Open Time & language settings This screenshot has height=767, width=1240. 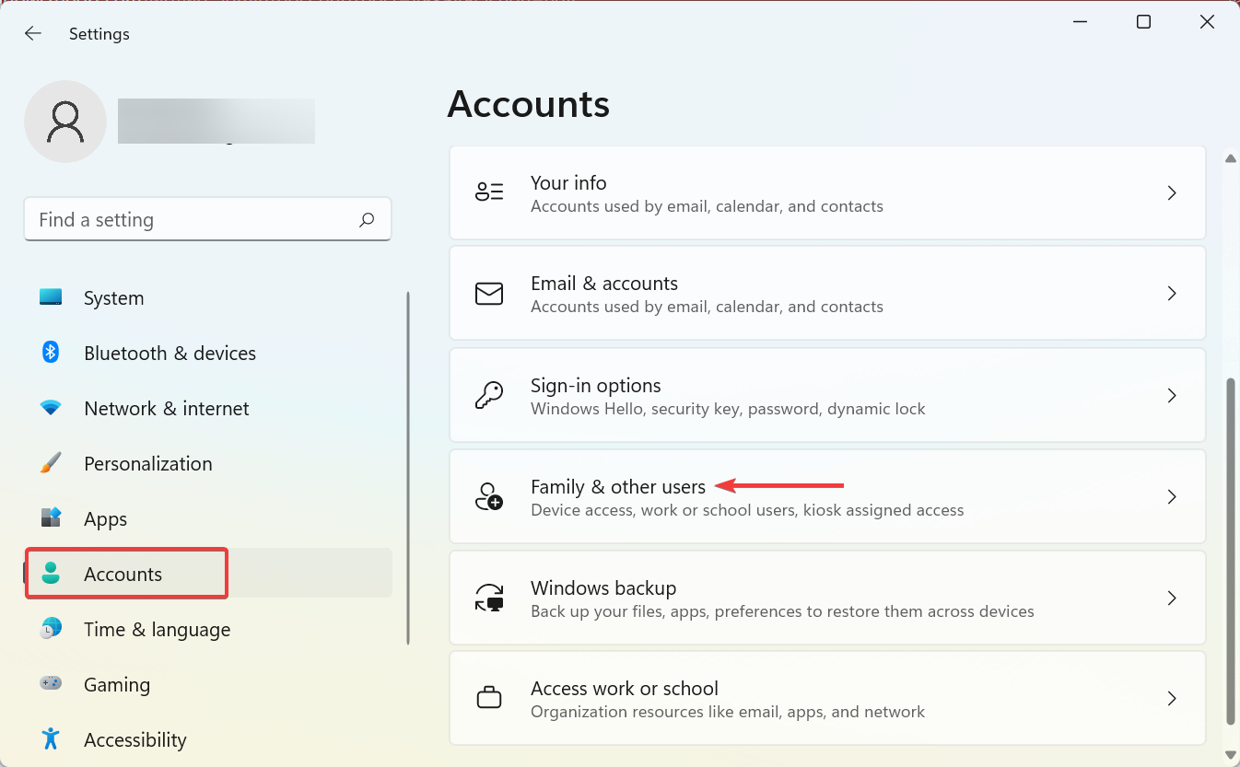coord(208,629)
